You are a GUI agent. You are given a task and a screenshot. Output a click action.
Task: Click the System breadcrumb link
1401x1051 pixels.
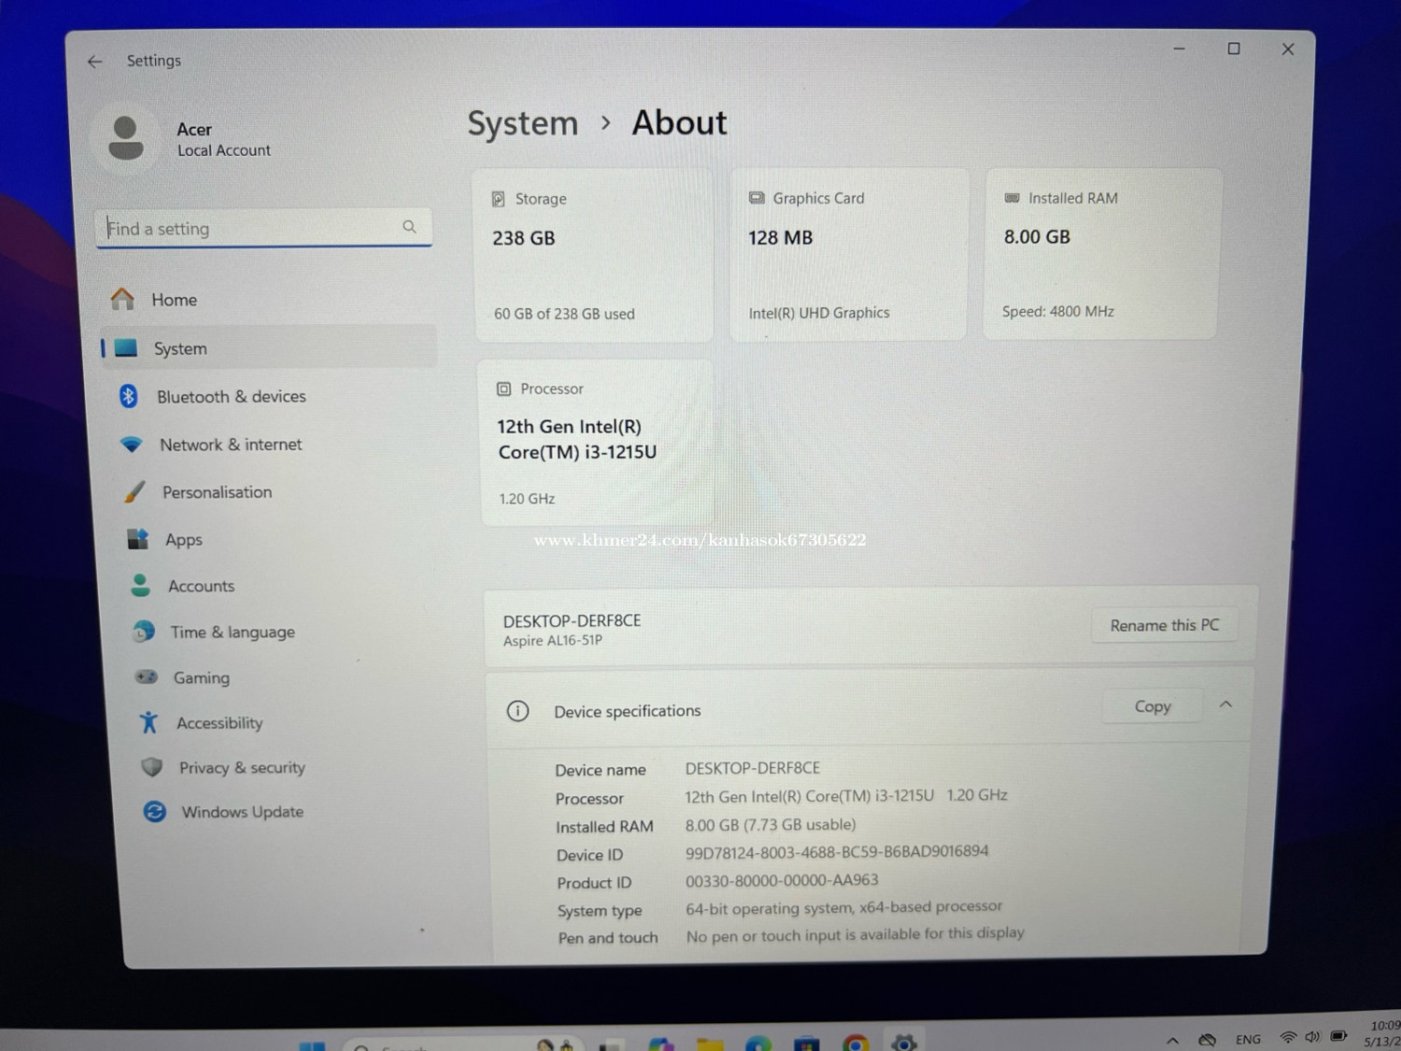(523, 124)
